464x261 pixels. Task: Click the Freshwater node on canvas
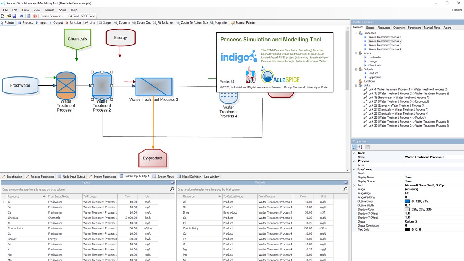pos(20,86)
